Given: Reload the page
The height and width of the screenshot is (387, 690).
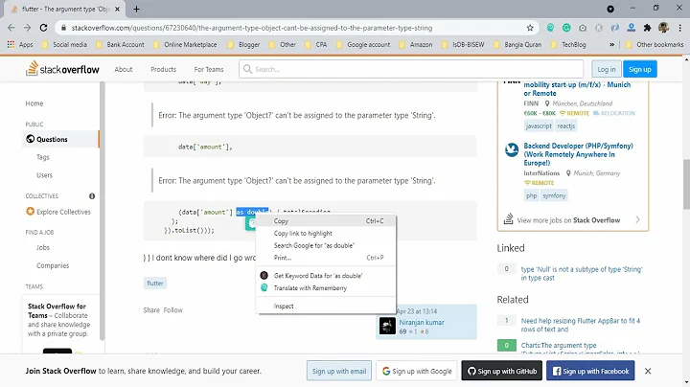Looking at the screenshot, I should (43, 28).
